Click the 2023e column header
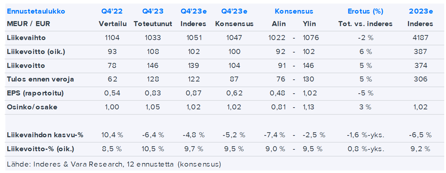 coord(421,11)
